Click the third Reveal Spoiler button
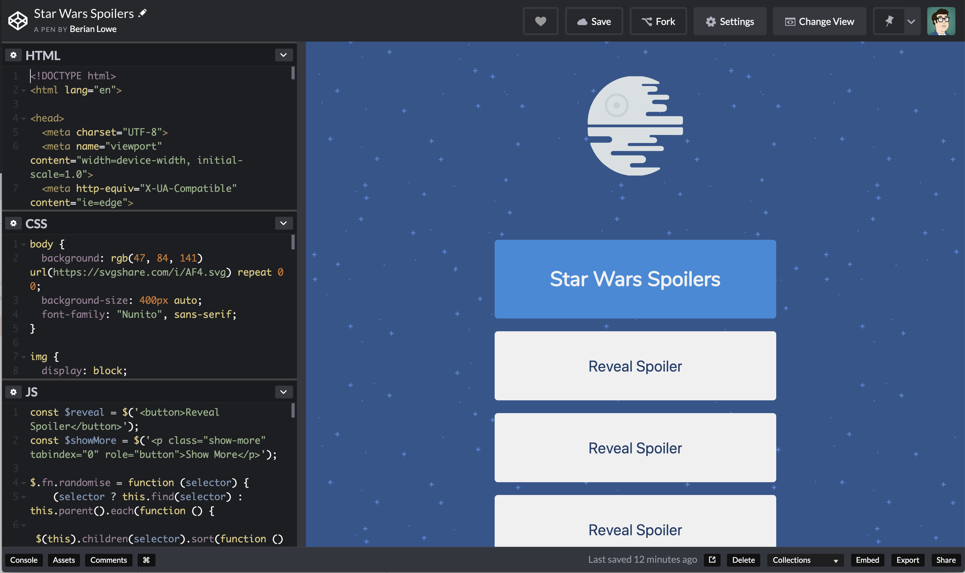Screen dimensions: 965x573 pyautogui.click(x=635, y=521)
